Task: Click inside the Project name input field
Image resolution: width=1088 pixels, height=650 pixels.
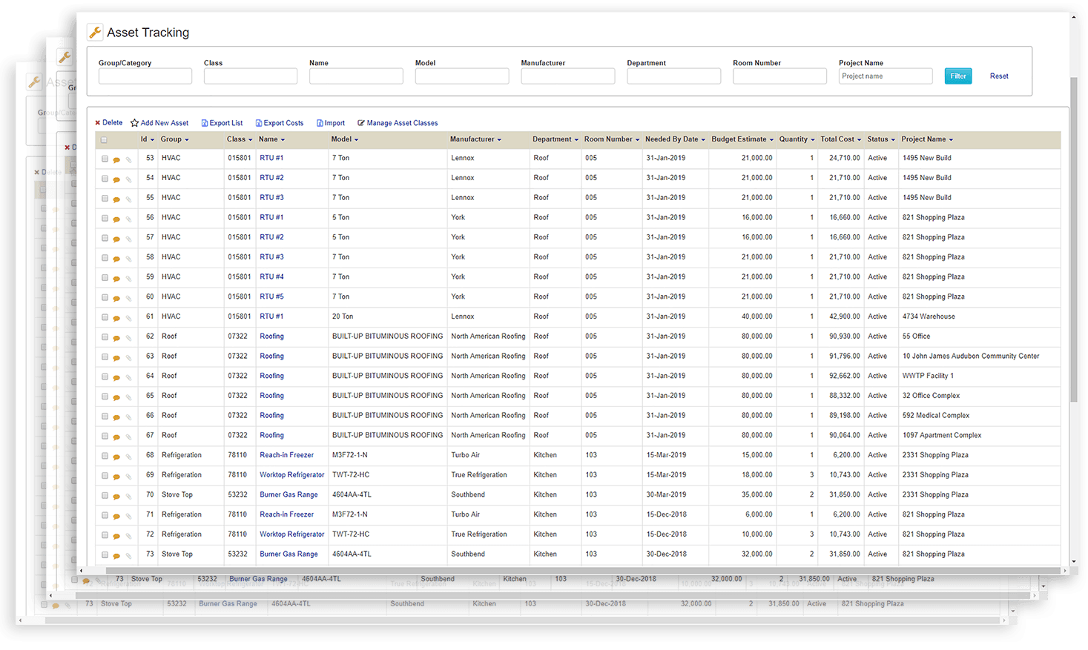Action: [x=885, y=76]
